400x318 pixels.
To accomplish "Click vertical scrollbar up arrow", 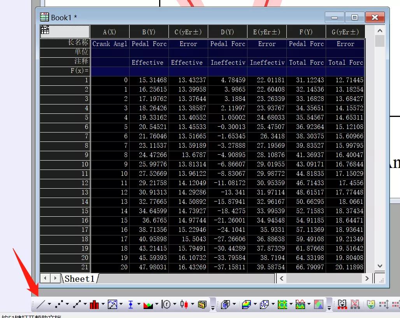I will (380, 31).
